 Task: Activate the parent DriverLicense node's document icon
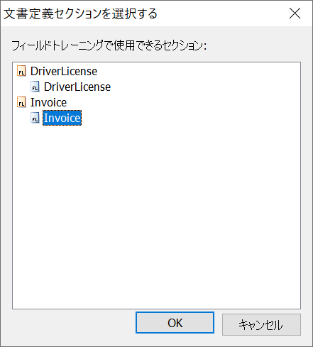point(21,71)
